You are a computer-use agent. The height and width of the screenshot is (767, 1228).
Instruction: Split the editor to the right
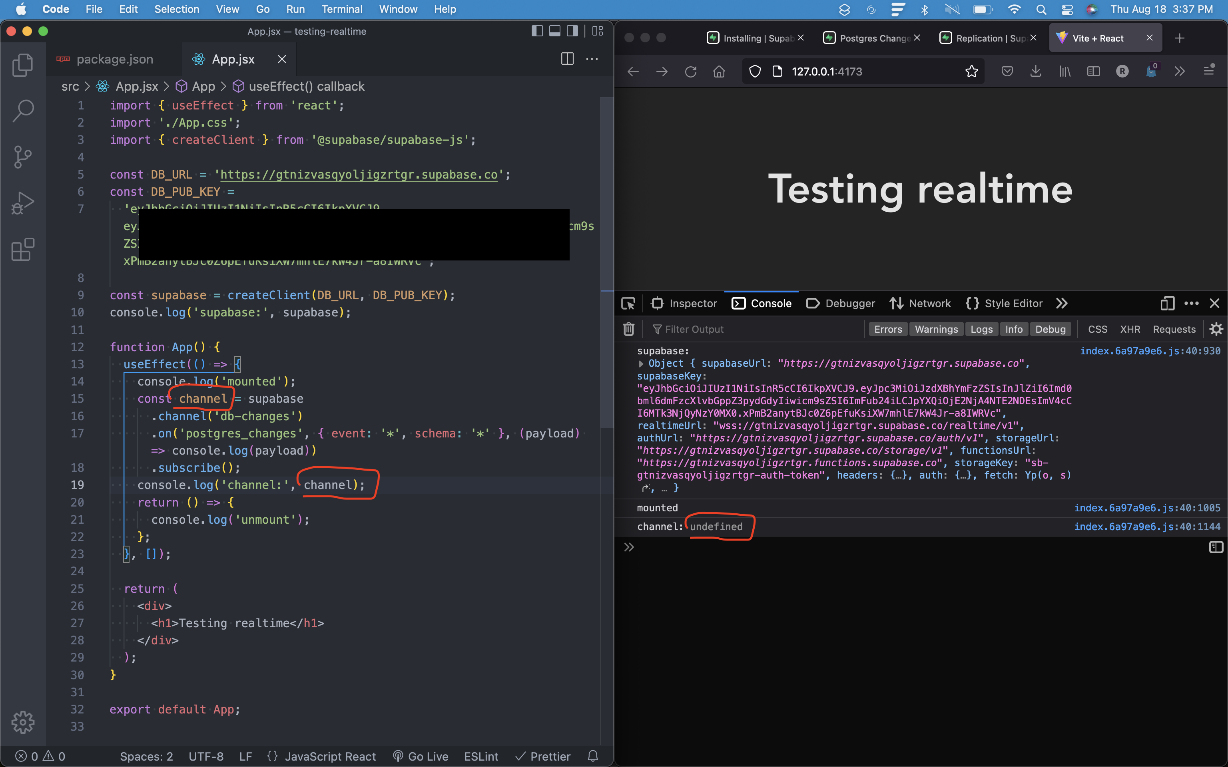click(x=567, y=60)
